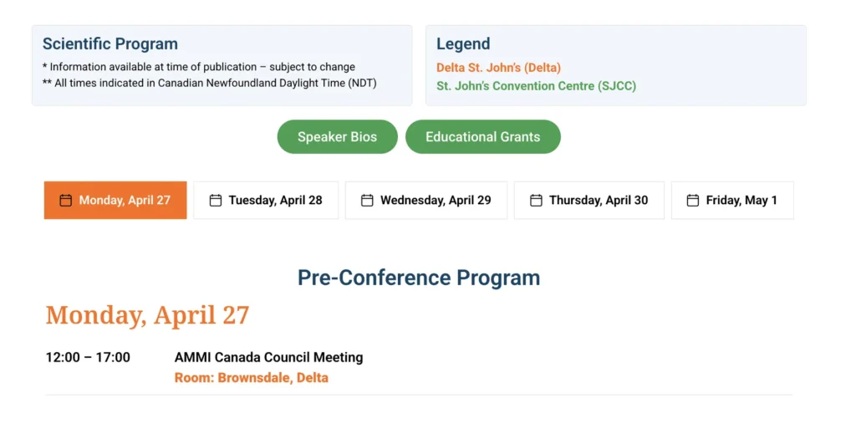This screenshot has height=429, width=856.
Task: Click calendar icon beside Friday, May 1
Action: coord(693,201)
